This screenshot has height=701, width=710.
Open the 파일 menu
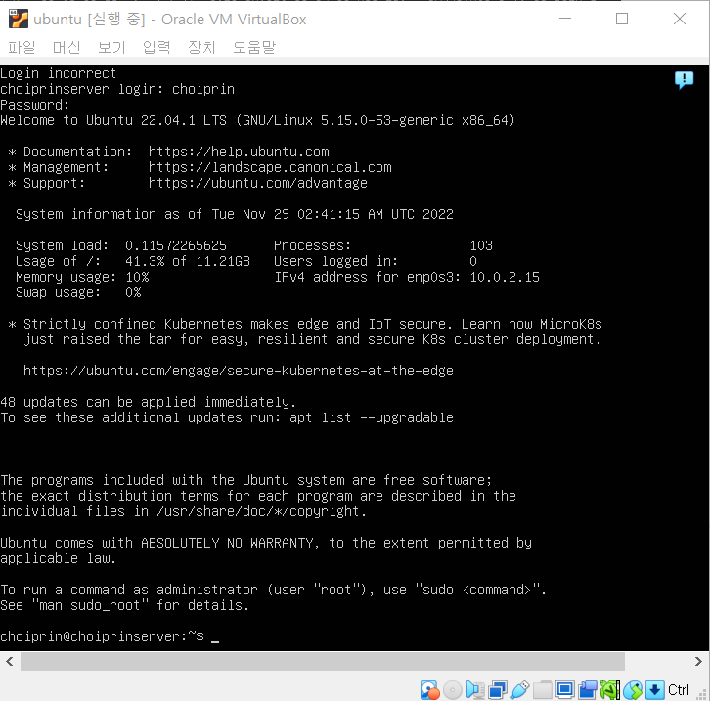(22, 47)
